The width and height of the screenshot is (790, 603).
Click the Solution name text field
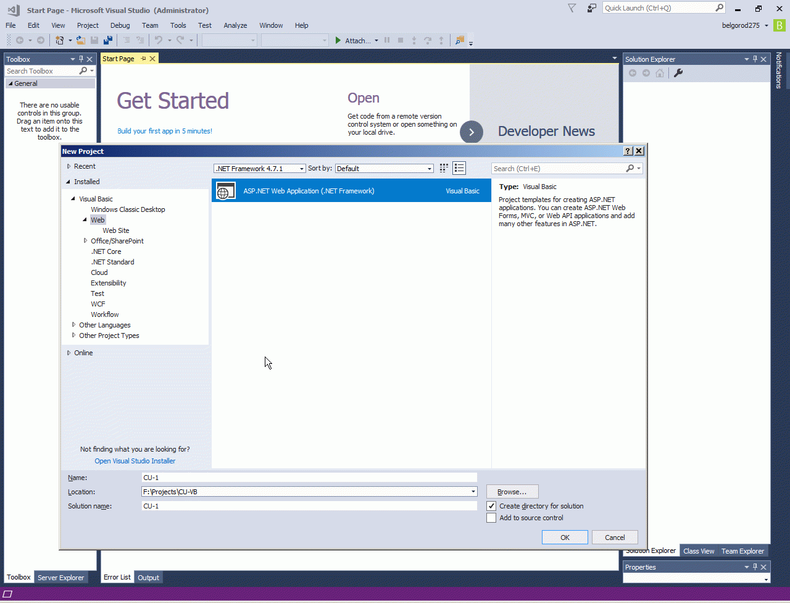[x=309, y=506]
